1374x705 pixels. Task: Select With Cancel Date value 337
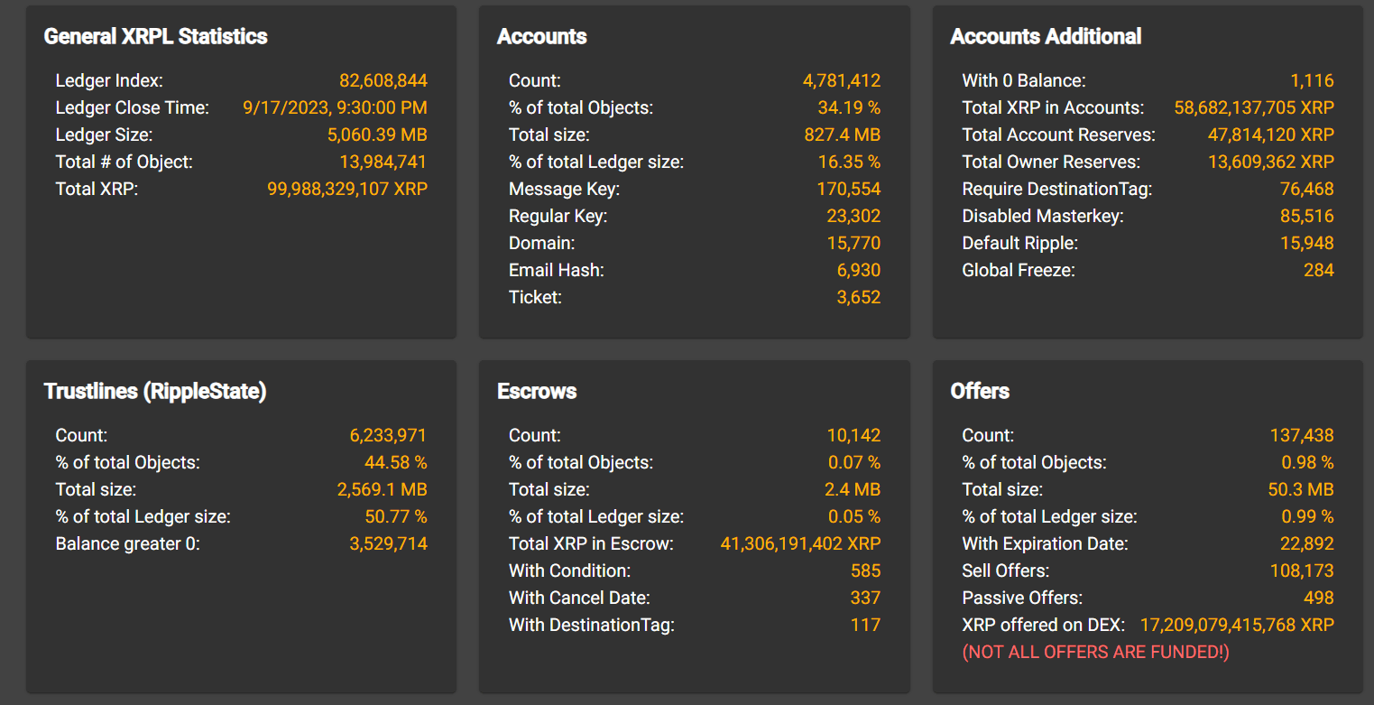tap(866, 598)
